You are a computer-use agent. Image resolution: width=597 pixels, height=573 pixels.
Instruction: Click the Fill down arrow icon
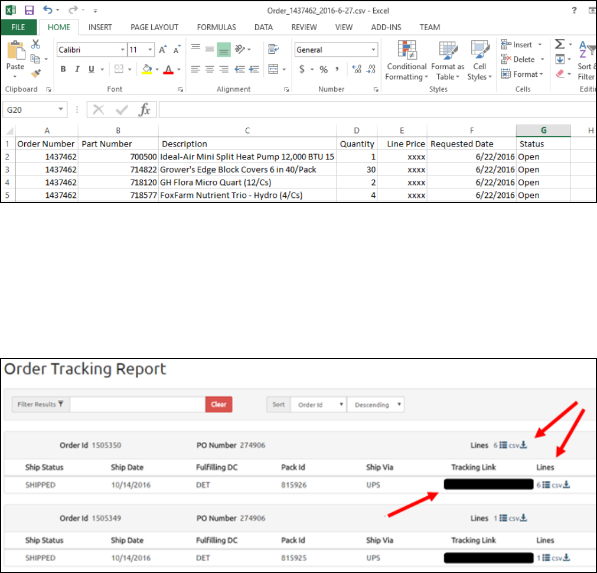click(x=560, y=59)
